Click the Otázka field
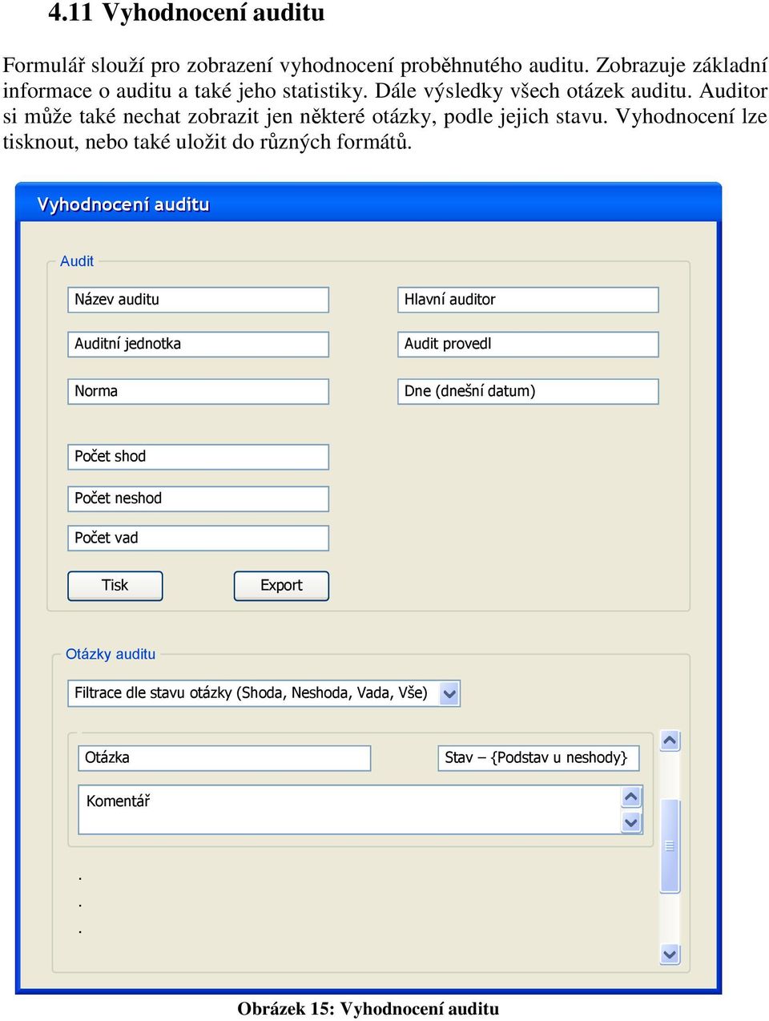Image resolution: width=769 pixels, height=1021 pixels. pyautogui.click(x=224, y=758)
